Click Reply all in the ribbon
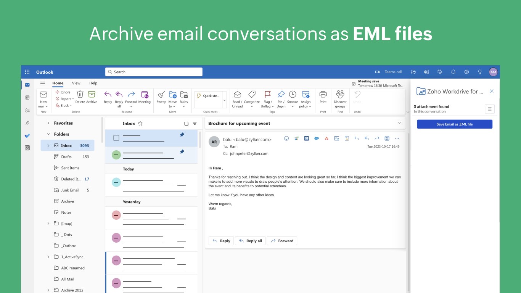This screenshot has height=293, width=521. [x=119, y=99]
